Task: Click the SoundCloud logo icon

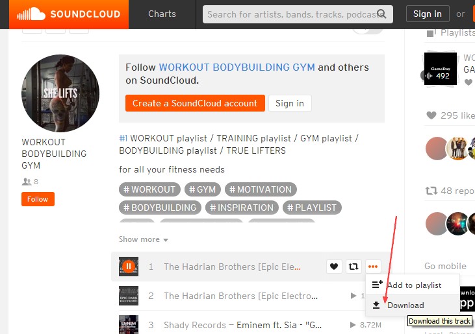Action: pos(31,14)
